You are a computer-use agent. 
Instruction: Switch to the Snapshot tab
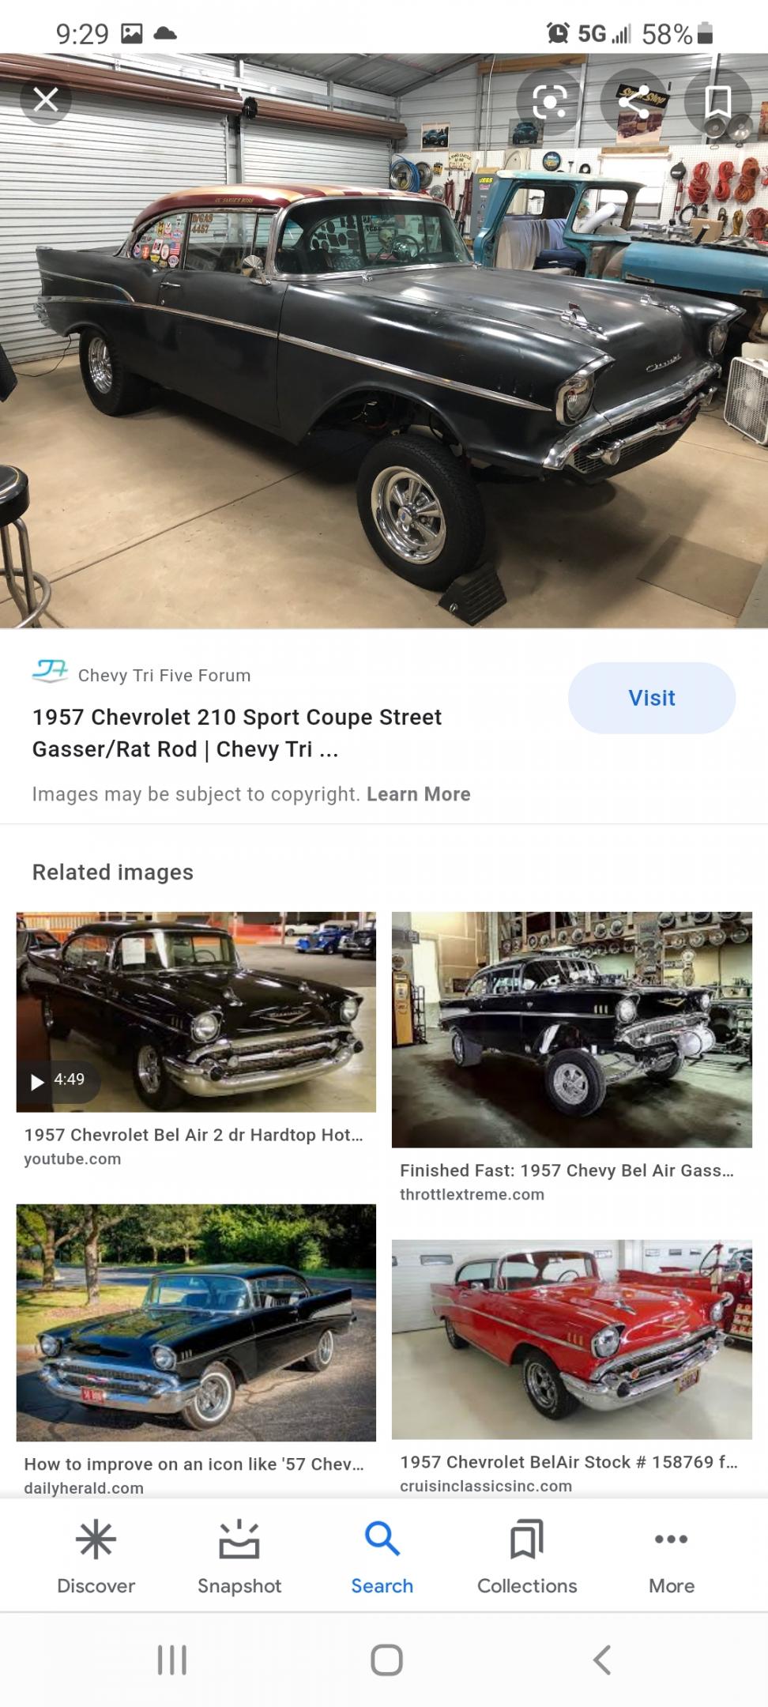tap(239, 1555)
